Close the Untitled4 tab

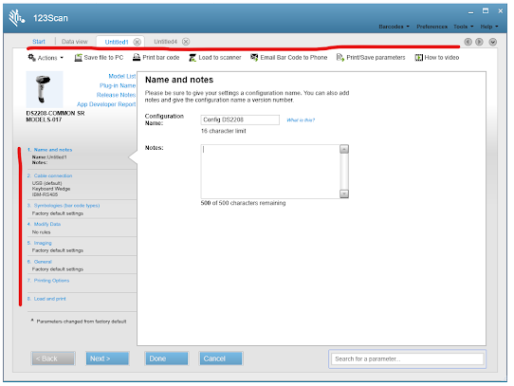[x=186, y=42]
